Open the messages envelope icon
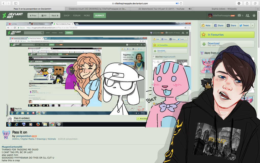 239,15
